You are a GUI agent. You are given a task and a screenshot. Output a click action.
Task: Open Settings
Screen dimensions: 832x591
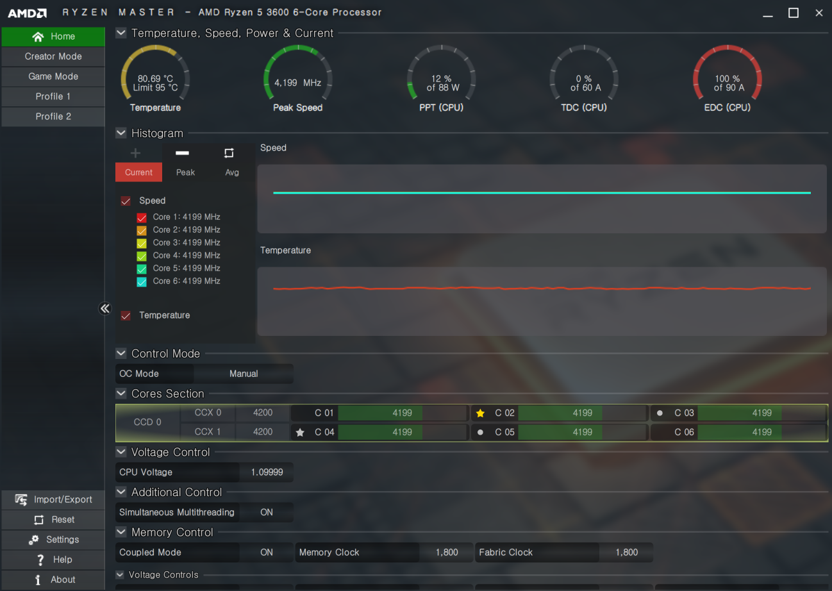coord(53,540)
